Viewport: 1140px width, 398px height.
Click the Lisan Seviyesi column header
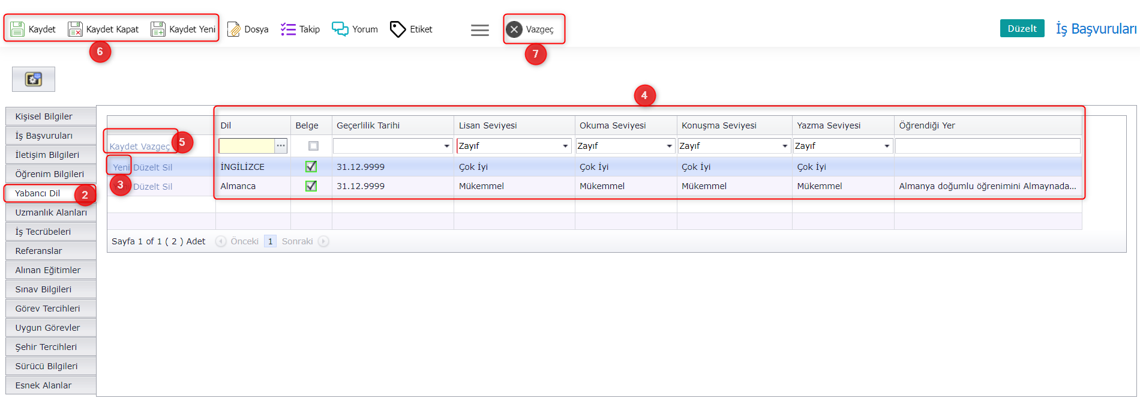[x=514, y=125]
